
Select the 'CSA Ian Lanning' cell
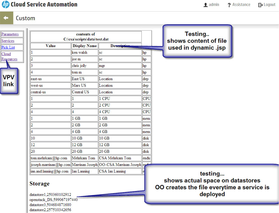(120, 171)
